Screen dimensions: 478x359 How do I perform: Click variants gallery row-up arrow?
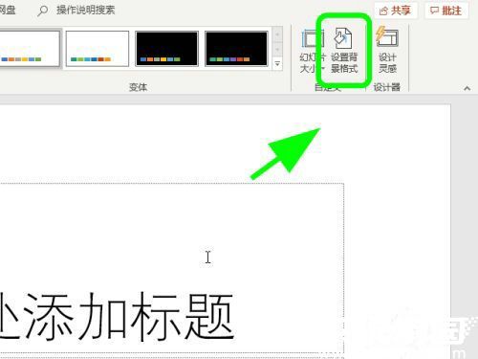click(277, 34)
